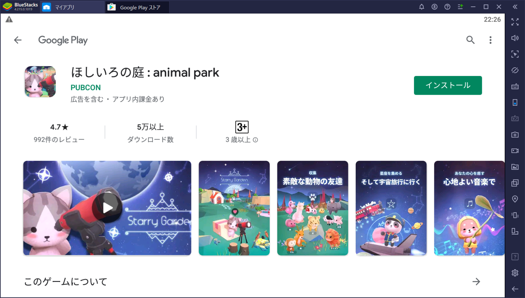The width and height of the screenshot is (525, 298).
Task: Take a screenshot with camera icon
Action: click(x=515, y=135)
